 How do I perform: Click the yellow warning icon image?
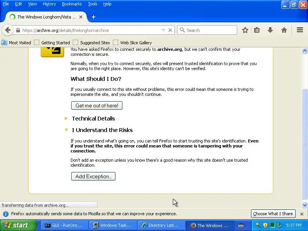pyautogui.click(x=52, y=52)
